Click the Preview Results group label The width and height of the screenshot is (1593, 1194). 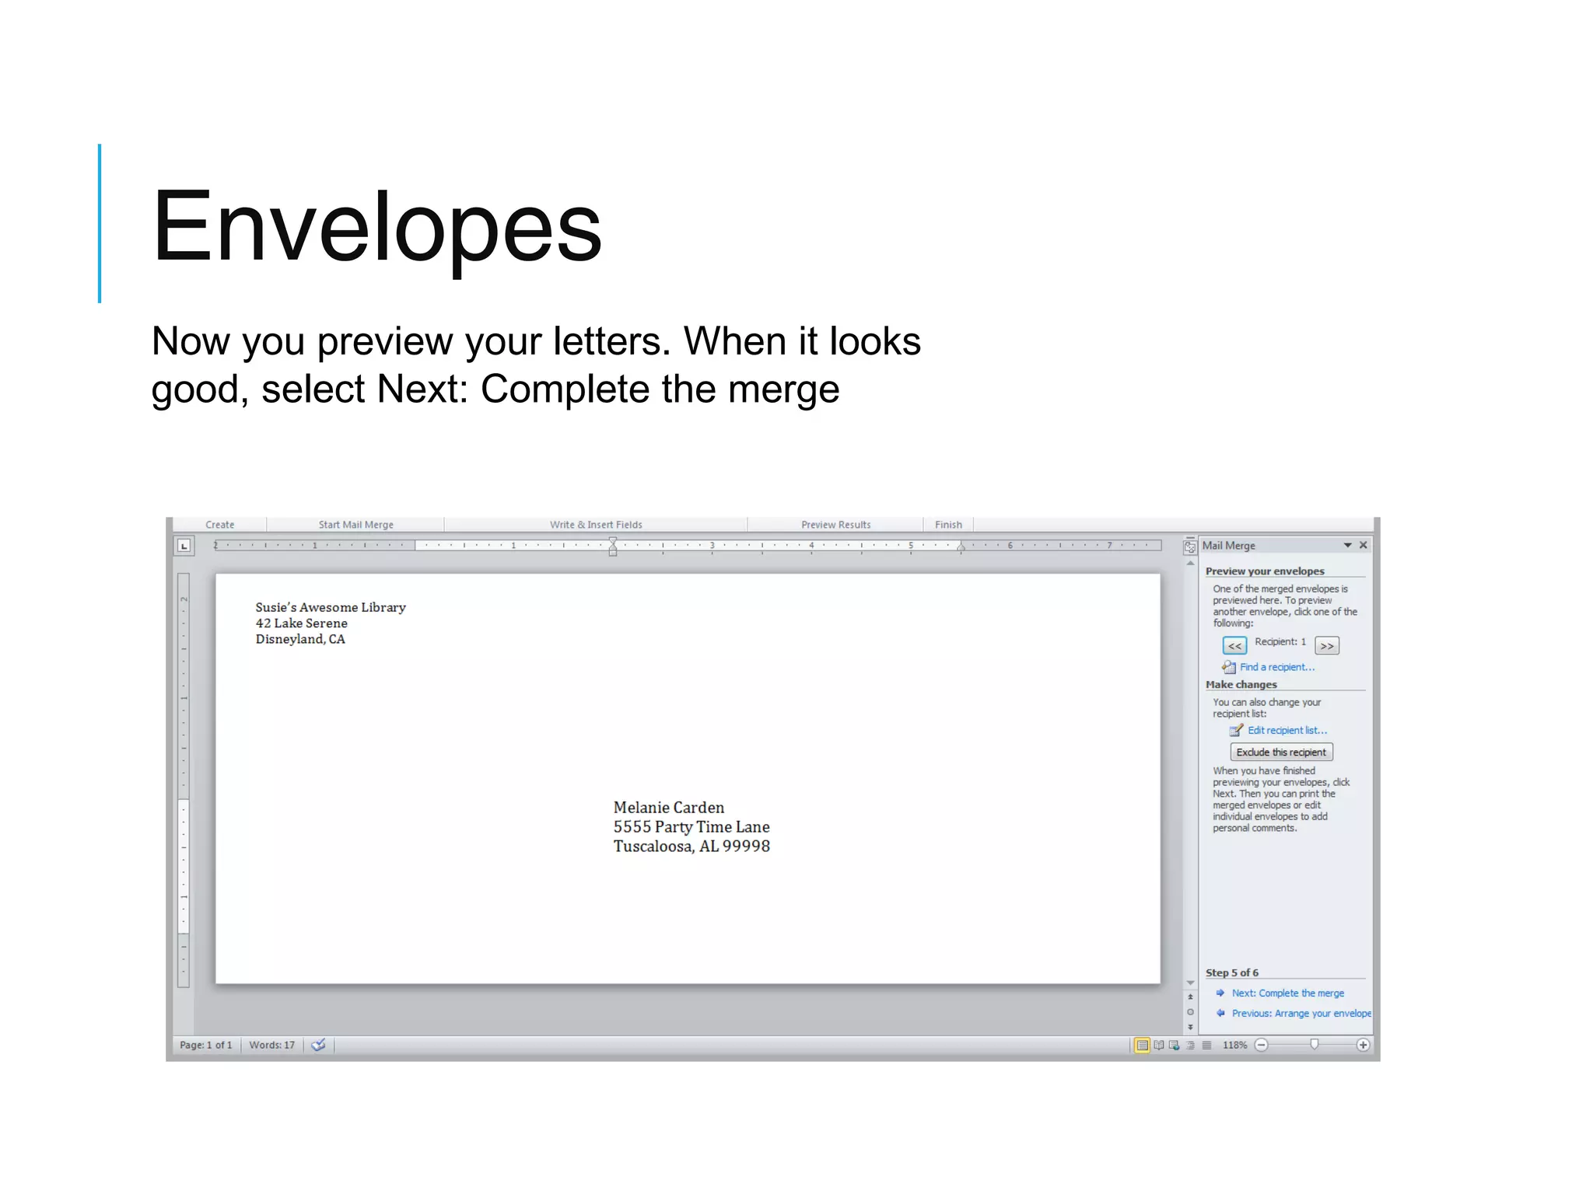[x=835, y=525]
